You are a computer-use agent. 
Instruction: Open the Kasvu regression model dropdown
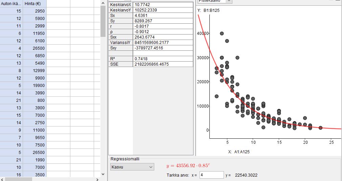click(132, 167)
